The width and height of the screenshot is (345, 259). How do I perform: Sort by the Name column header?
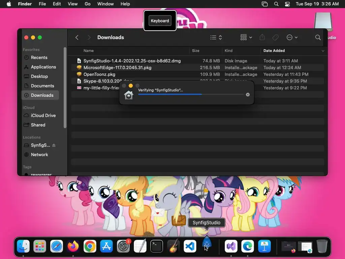(89, 51)
